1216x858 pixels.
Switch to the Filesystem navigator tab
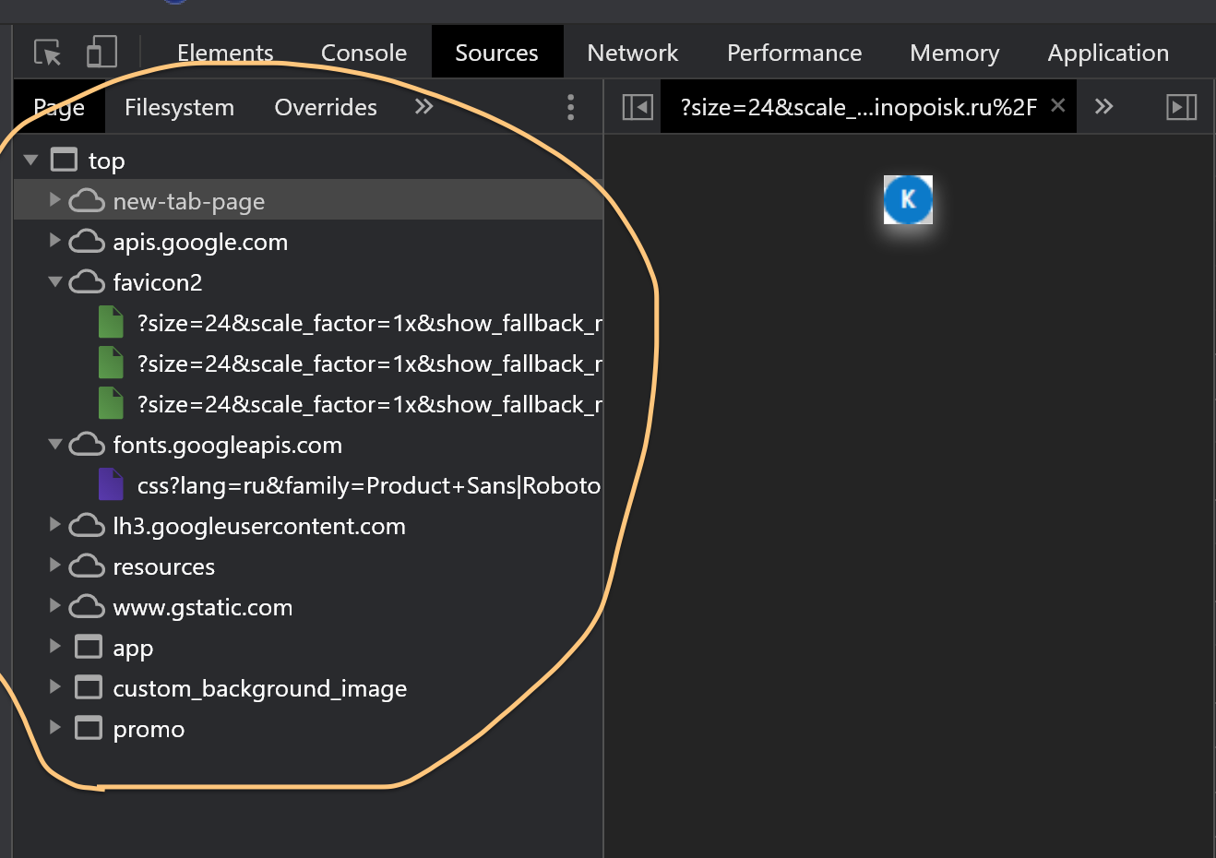pyautogui.click(x=179, y=107)
